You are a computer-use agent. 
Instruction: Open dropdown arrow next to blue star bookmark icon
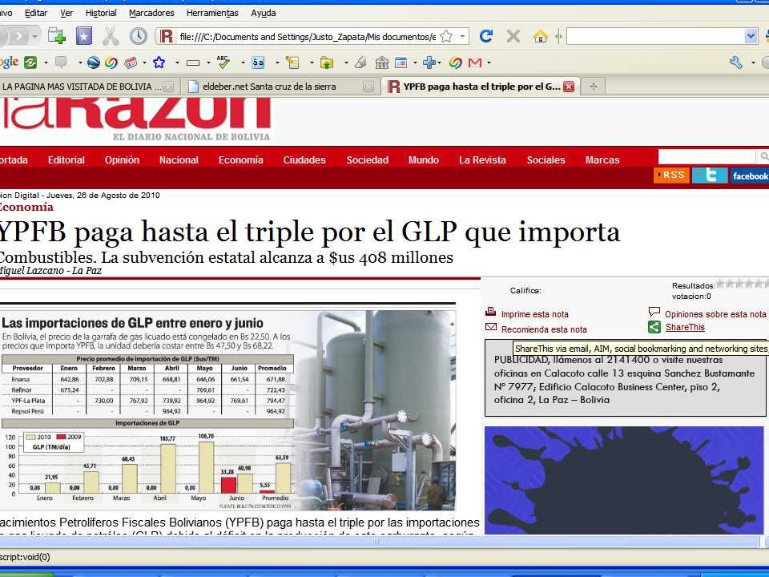(x=177, y=63)
